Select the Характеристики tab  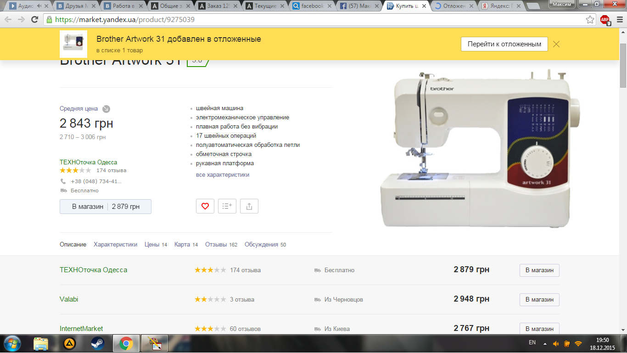tap(115, 245)
